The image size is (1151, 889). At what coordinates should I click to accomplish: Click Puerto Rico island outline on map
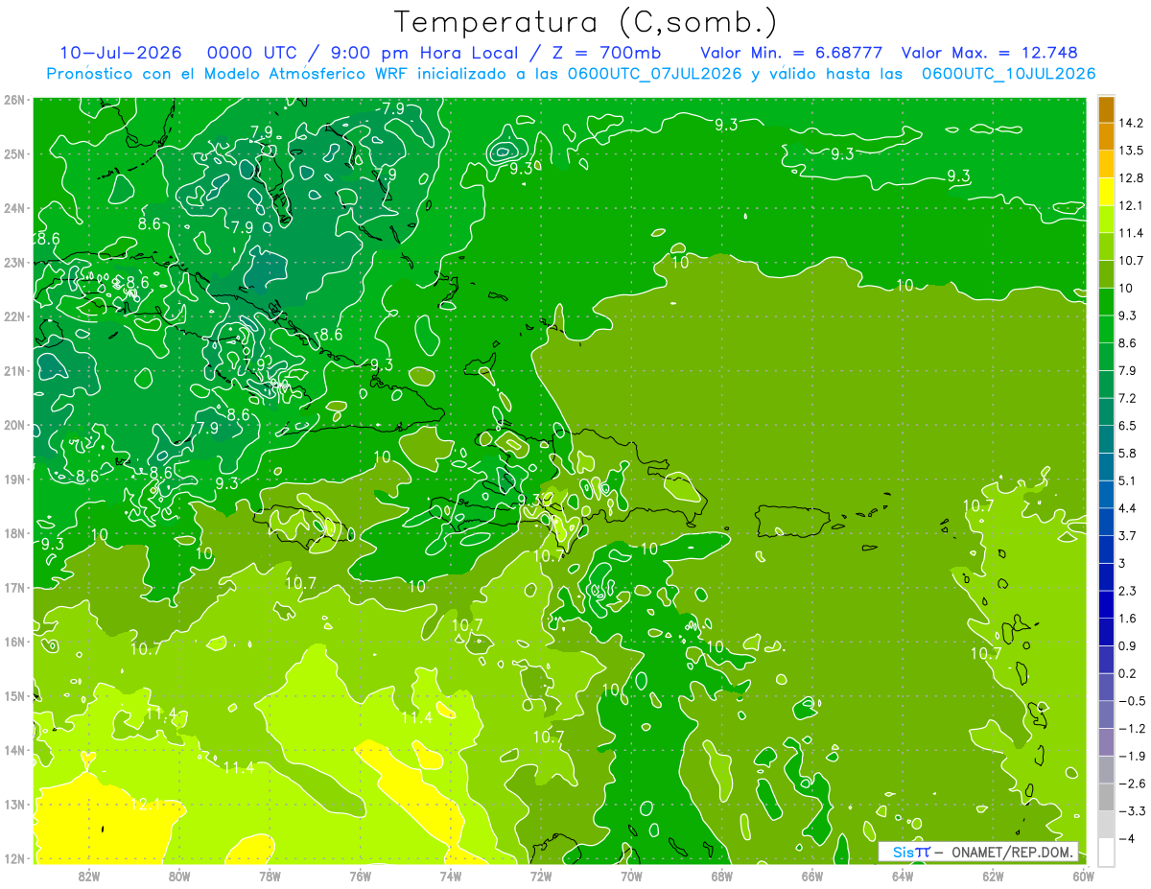[792, 521]
